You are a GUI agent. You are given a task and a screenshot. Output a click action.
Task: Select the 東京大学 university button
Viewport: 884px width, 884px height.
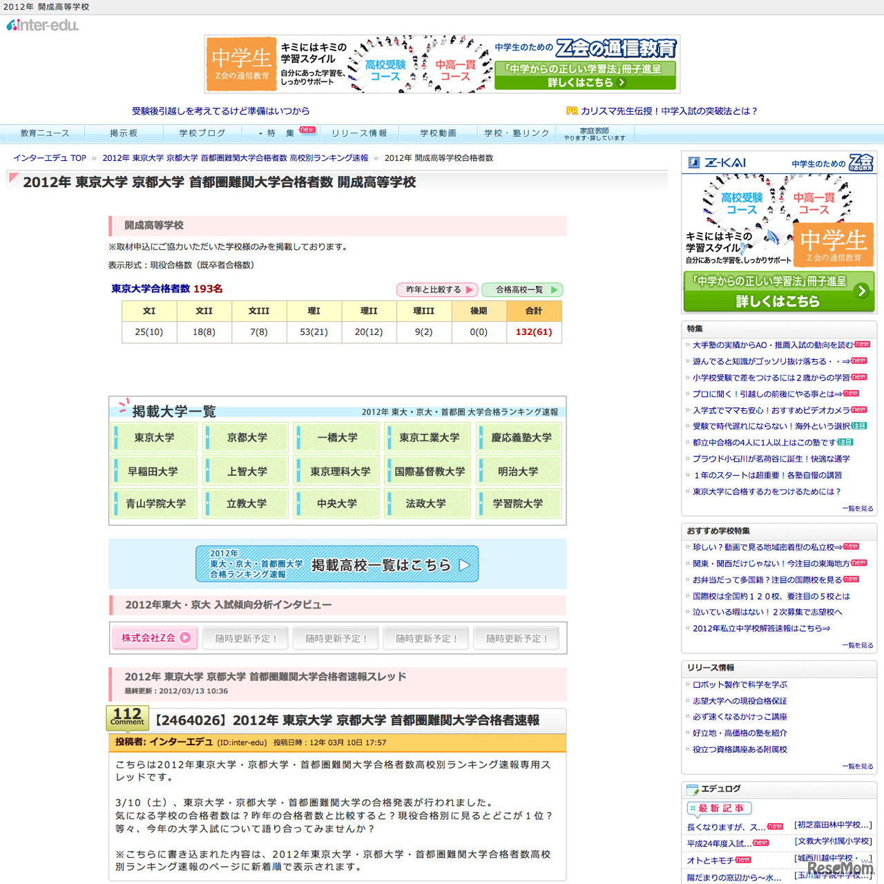(x=154, y=438)
